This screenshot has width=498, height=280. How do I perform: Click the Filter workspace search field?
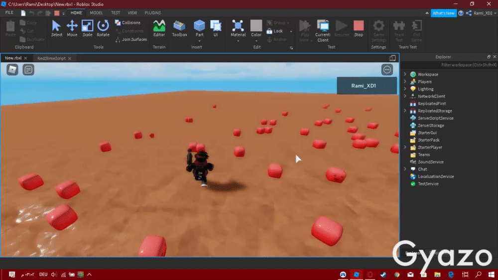[x=449, y=65]
